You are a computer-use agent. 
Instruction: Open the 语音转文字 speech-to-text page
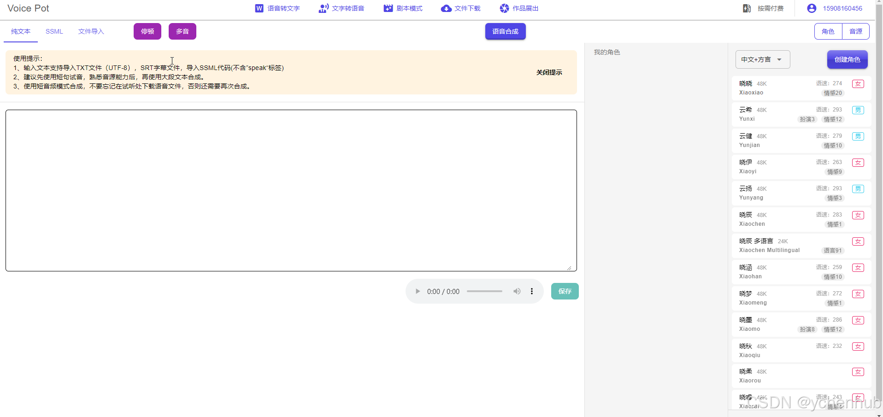point(277,8)
